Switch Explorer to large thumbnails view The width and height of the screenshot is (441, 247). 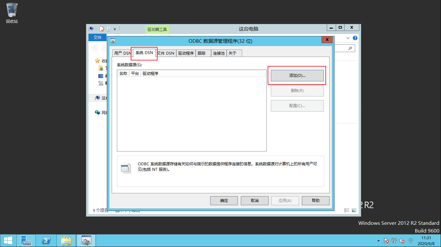[x=354, y=210]
